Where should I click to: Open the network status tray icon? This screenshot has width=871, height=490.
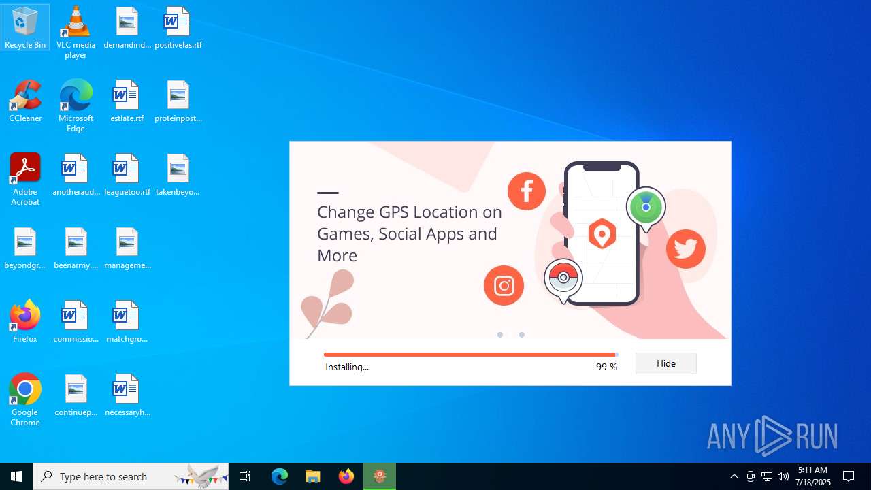click(767, 476)
